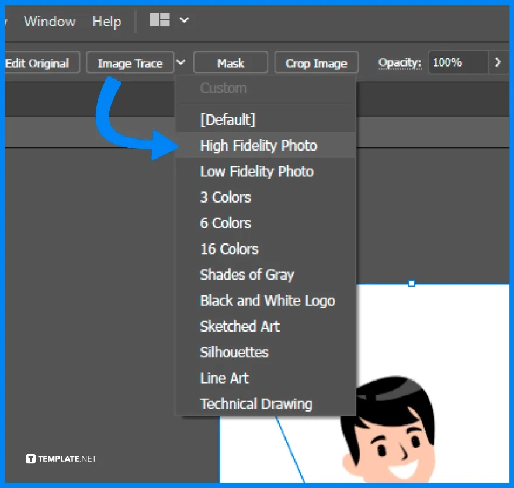514x488 pixels.
Task: Click the TEMPLATE.NET logo
Action: coord(60,459)
